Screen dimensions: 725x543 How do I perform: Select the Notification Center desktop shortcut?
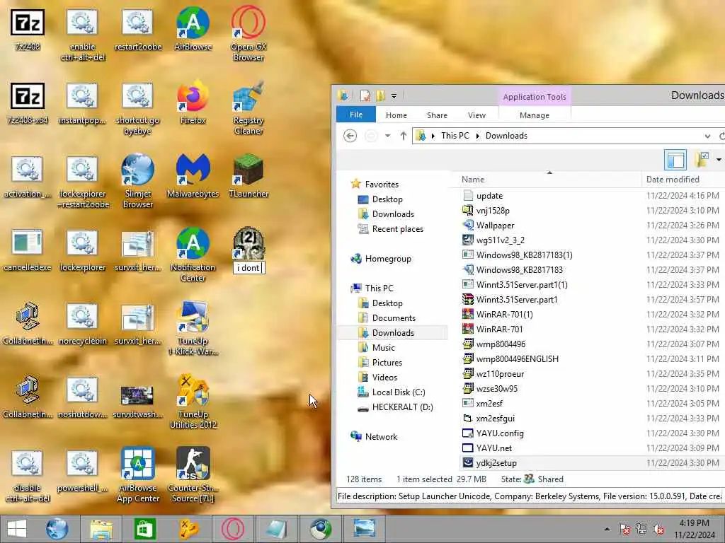coord(193,254)
